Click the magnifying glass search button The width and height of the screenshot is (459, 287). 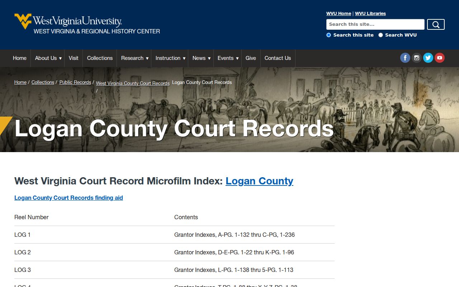click(436, 24)
